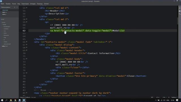This screenshot has width=181, height=102.
Task: Open the Правка menu
Action: 8,4
